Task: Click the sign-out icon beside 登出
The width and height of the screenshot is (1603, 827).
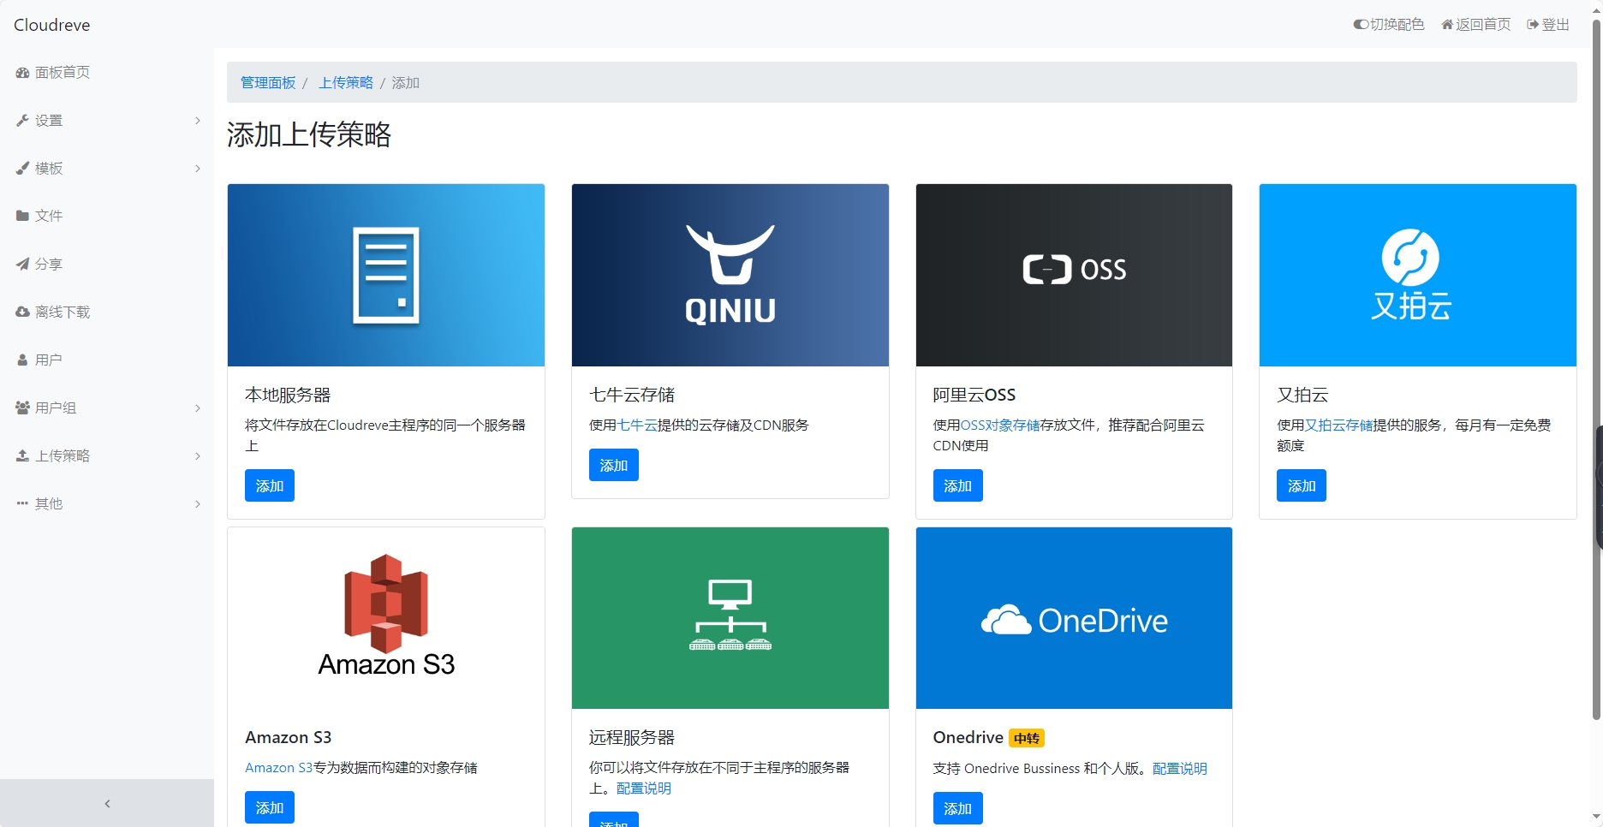Action: (1533, 25)
